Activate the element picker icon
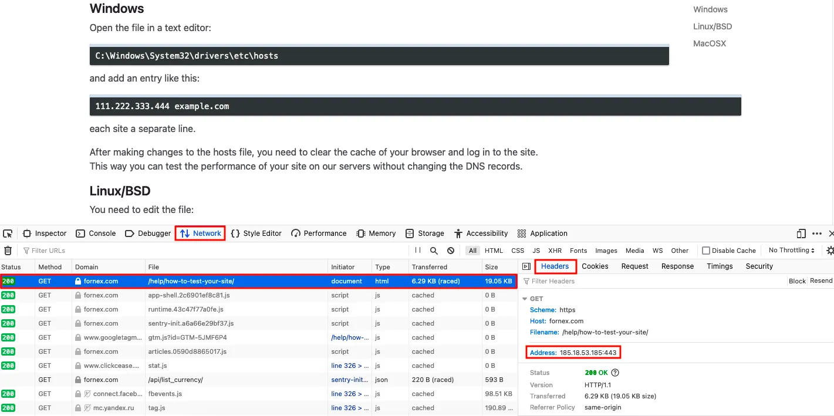The image size is (834, 416). (8, 234)
